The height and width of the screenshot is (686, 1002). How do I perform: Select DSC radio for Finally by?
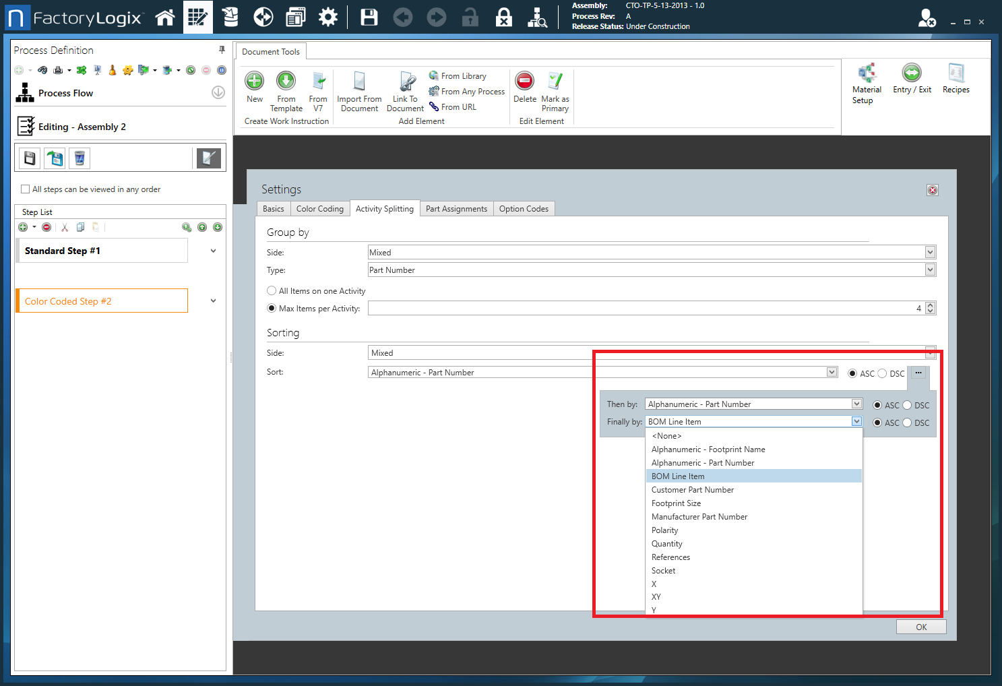coord(907,423)
